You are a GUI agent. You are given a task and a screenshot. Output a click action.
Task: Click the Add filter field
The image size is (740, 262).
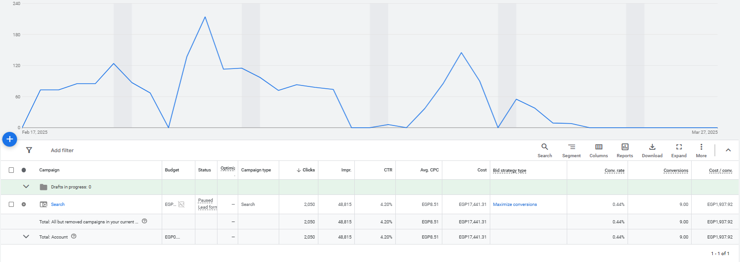tap(62, 150)
